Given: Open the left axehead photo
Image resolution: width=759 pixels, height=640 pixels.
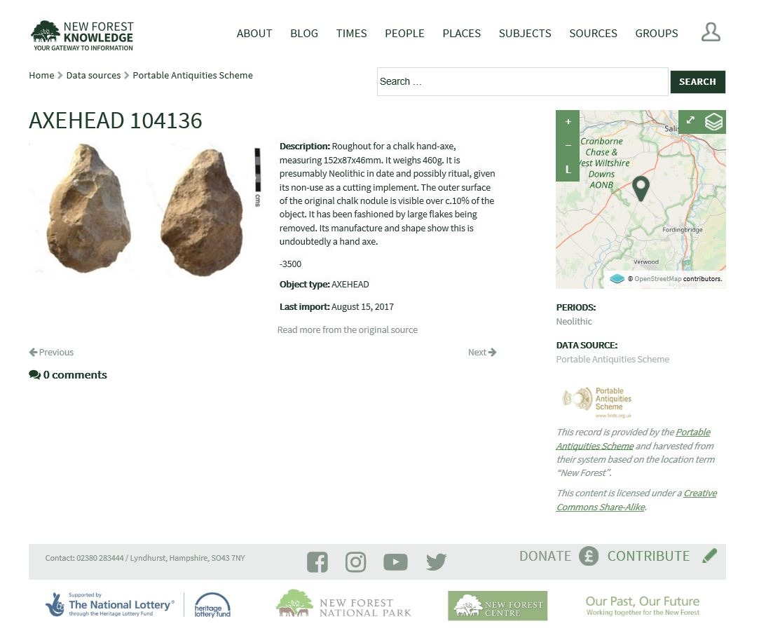Looking at the screenshot, I should pyautogui.click(x=88, y=207).
